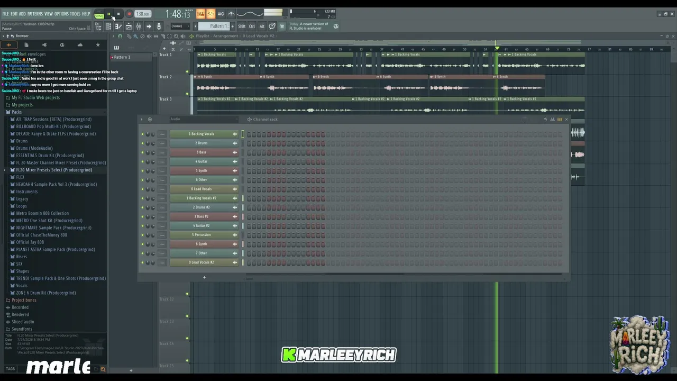Open the files tab in Browser

(26, 45)
